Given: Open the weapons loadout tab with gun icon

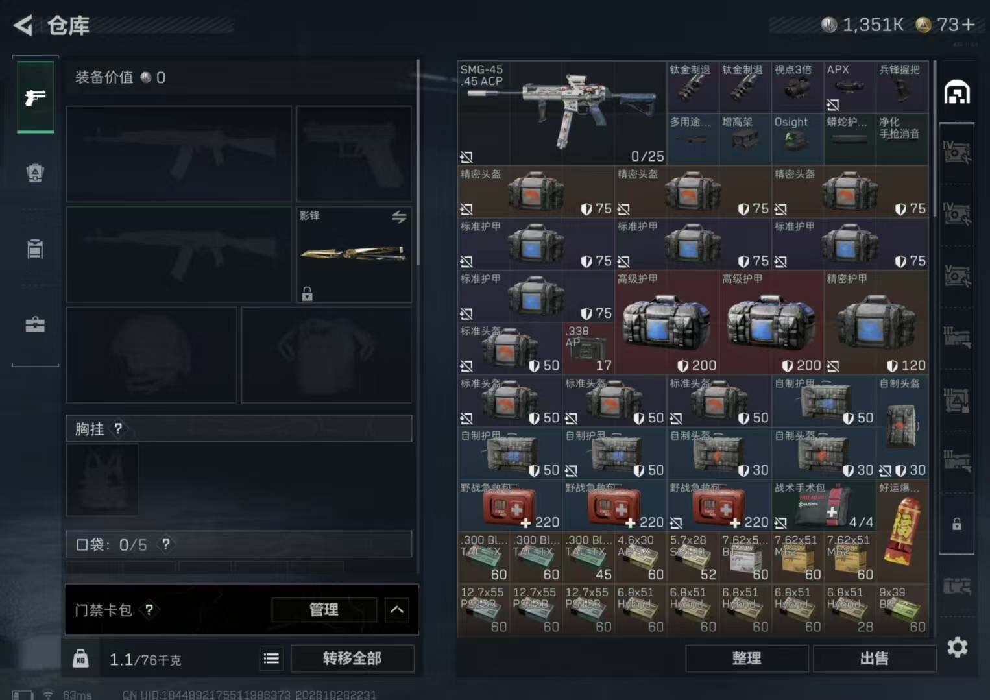Looking at the screenshot, I should 35,97.
